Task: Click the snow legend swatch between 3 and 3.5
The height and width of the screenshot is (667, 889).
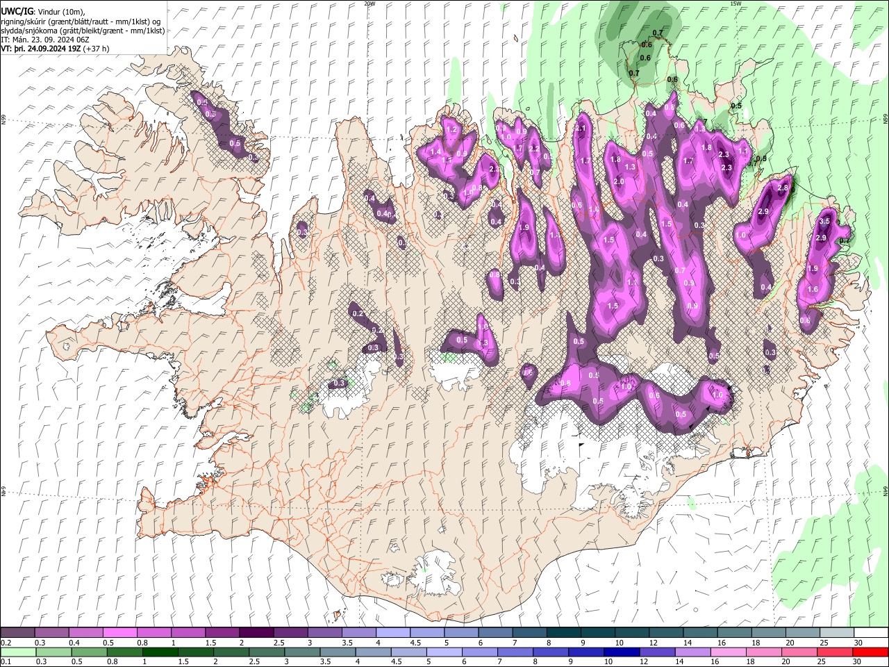Action: coord(325,632)
